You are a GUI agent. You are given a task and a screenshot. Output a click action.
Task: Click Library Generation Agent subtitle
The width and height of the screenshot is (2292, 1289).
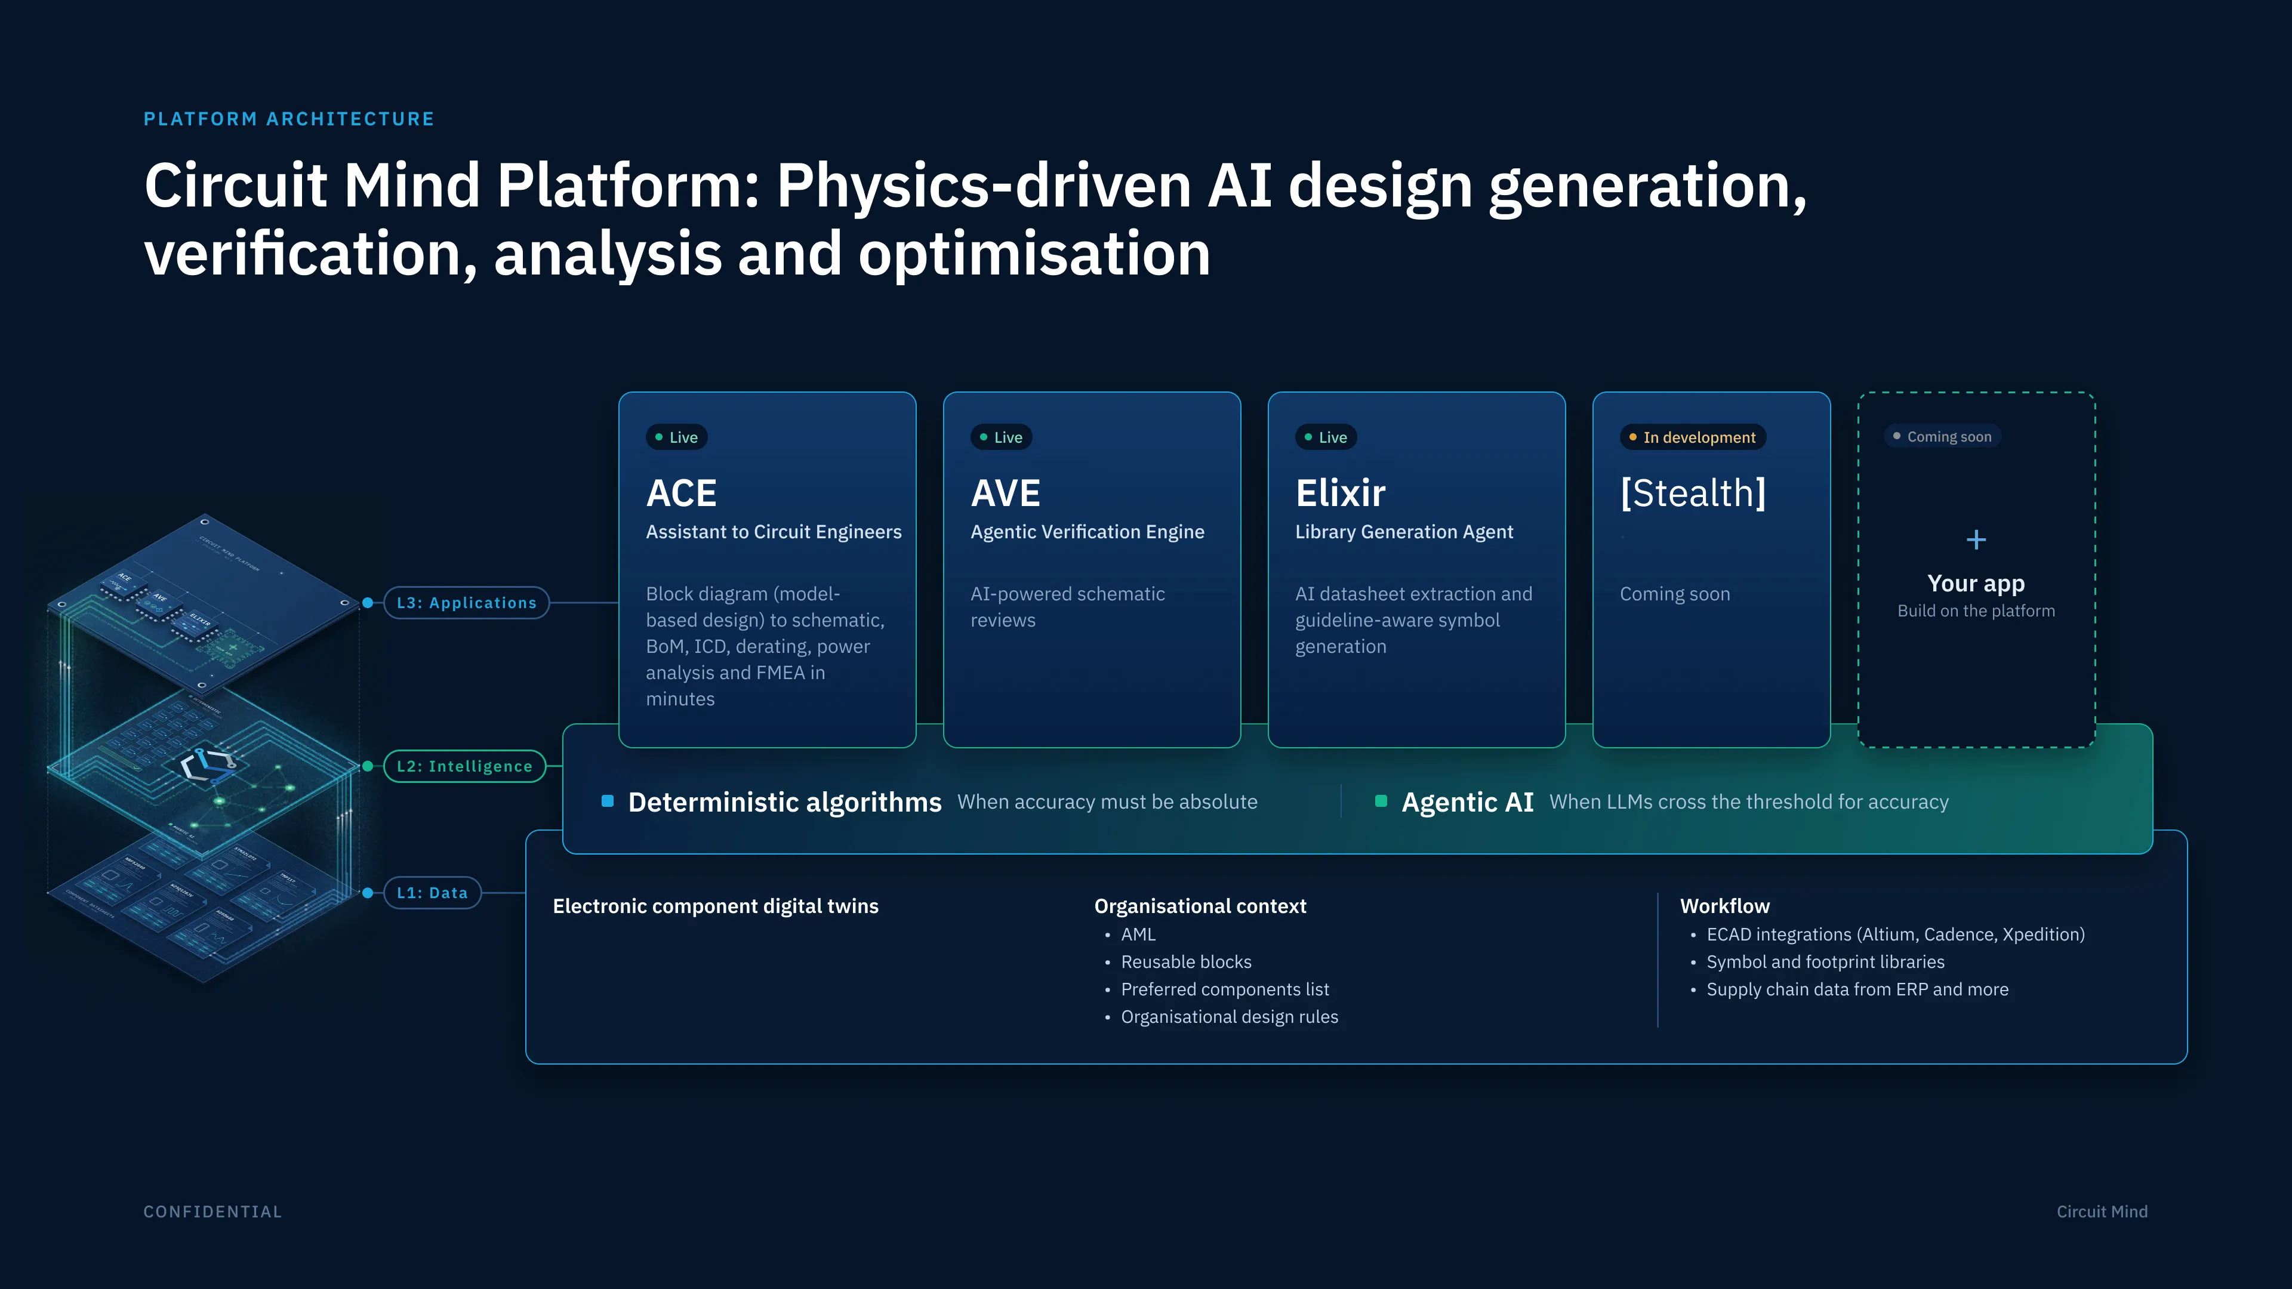1404,532
